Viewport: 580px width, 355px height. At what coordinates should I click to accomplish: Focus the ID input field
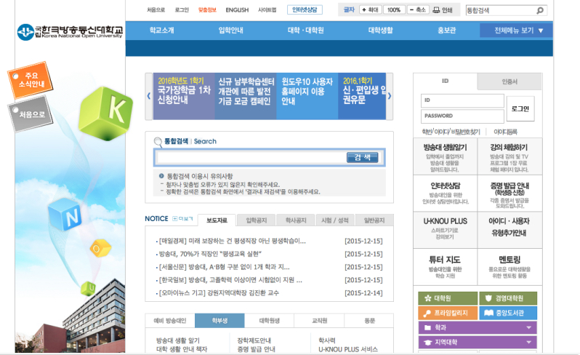coord(462,100)
